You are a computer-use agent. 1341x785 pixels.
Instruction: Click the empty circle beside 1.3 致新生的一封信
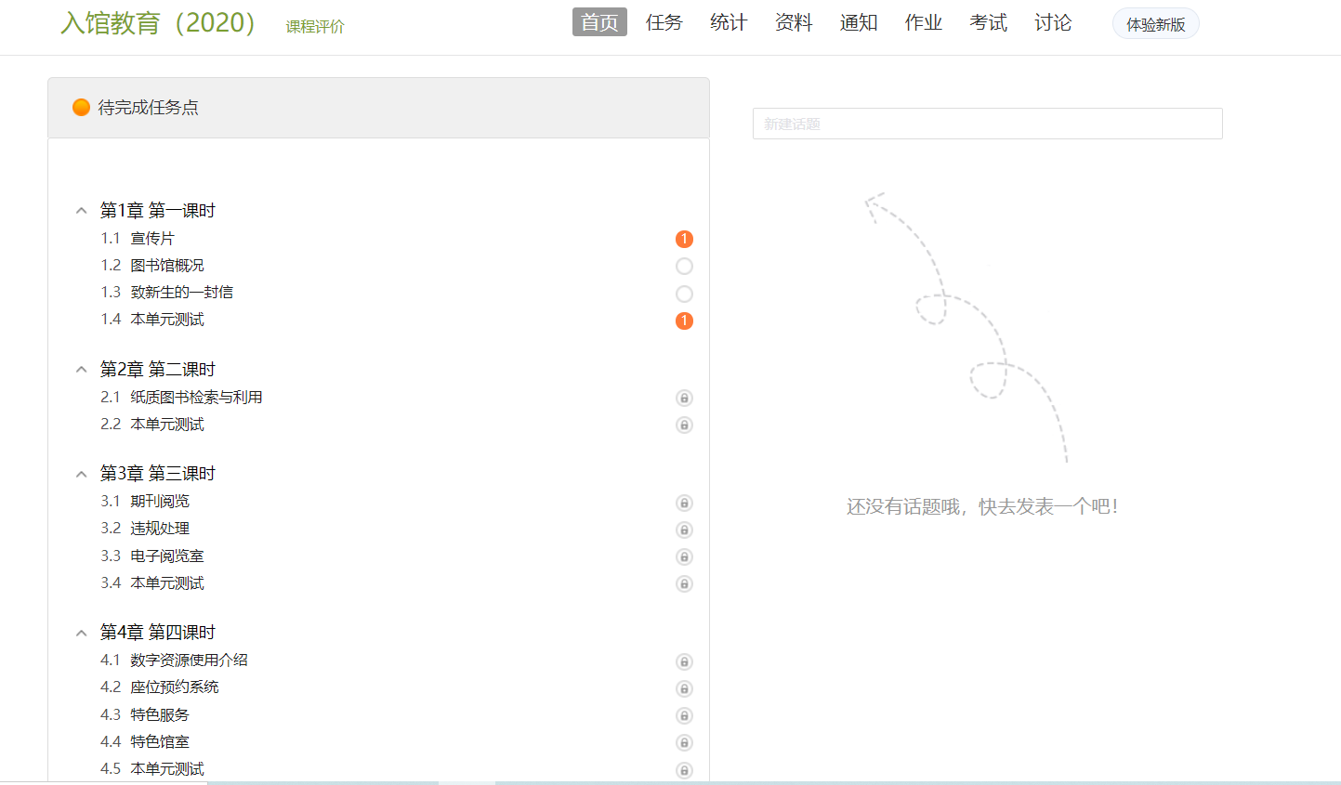[684, 294]
